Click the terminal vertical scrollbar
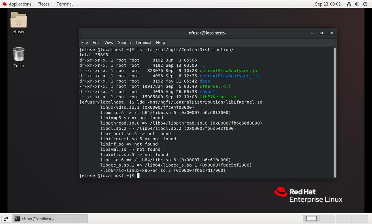 [x=335, y=113]
